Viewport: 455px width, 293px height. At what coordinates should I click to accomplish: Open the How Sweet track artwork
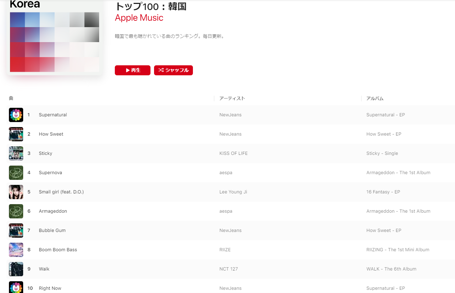click(x=16, y=134)
